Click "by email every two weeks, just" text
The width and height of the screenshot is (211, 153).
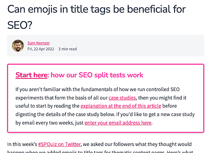(49, 123)
